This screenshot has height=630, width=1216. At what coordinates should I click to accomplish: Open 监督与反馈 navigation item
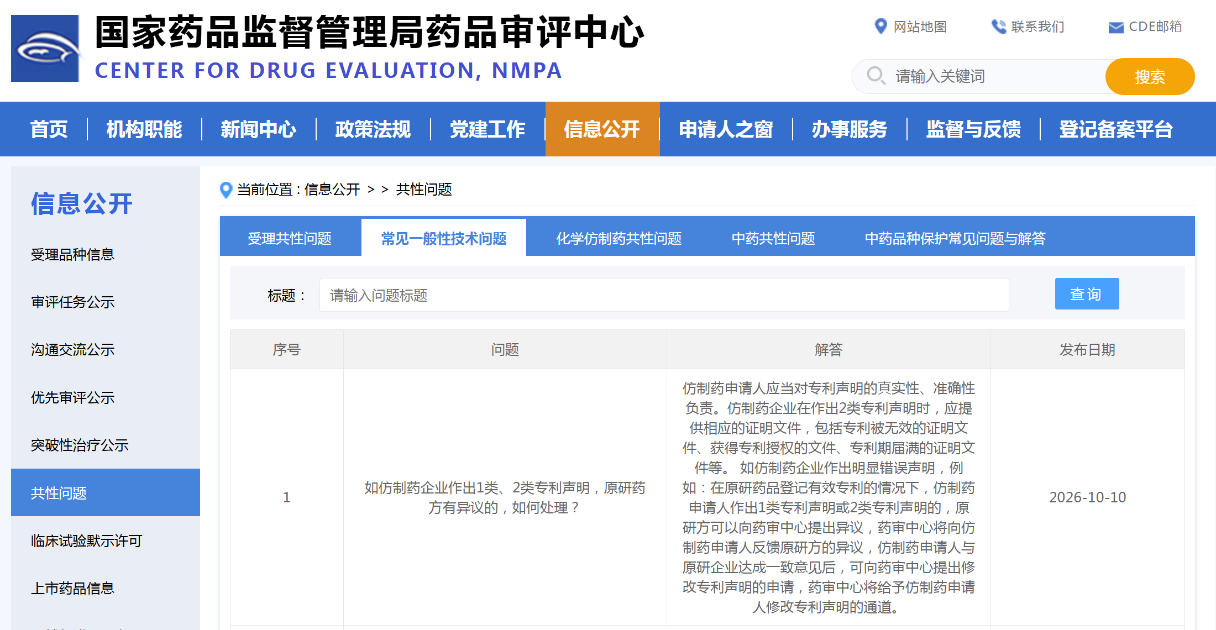tap(973, 129)
